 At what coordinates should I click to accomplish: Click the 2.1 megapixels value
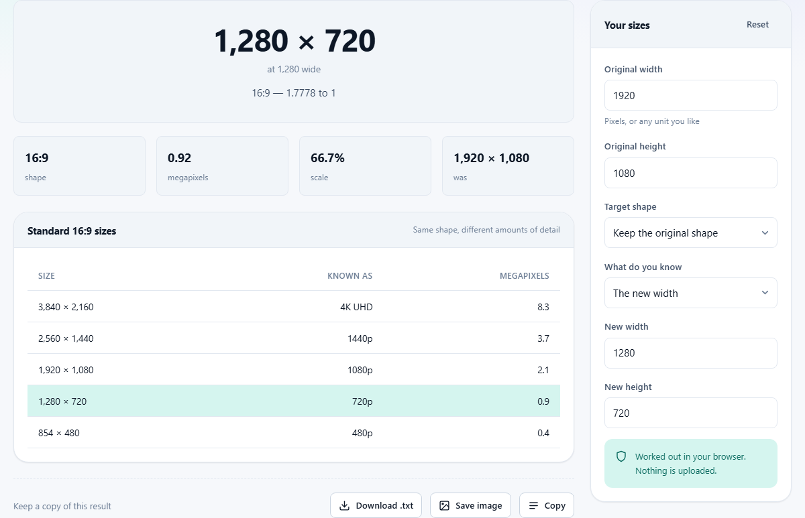click(x=543, y=370)
